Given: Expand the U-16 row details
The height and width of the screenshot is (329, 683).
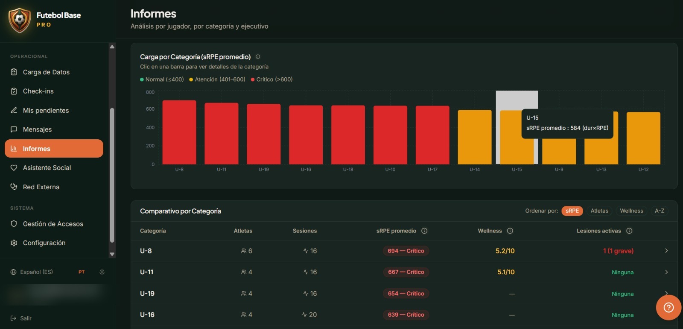Looking at the screenshot, I should [x=404, y=315].
